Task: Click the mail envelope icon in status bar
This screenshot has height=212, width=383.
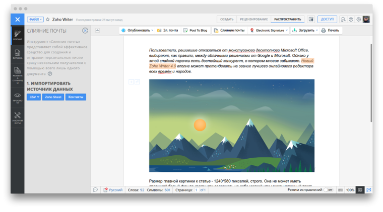Action: [x=368, y=190]
